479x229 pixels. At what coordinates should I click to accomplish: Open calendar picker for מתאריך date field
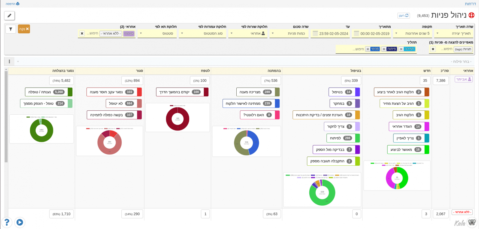(356, 33)
